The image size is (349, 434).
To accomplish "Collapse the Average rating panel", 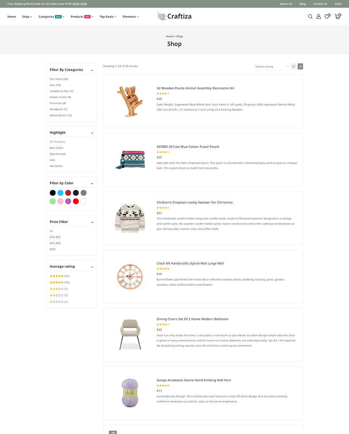I will tap(92, 267).
